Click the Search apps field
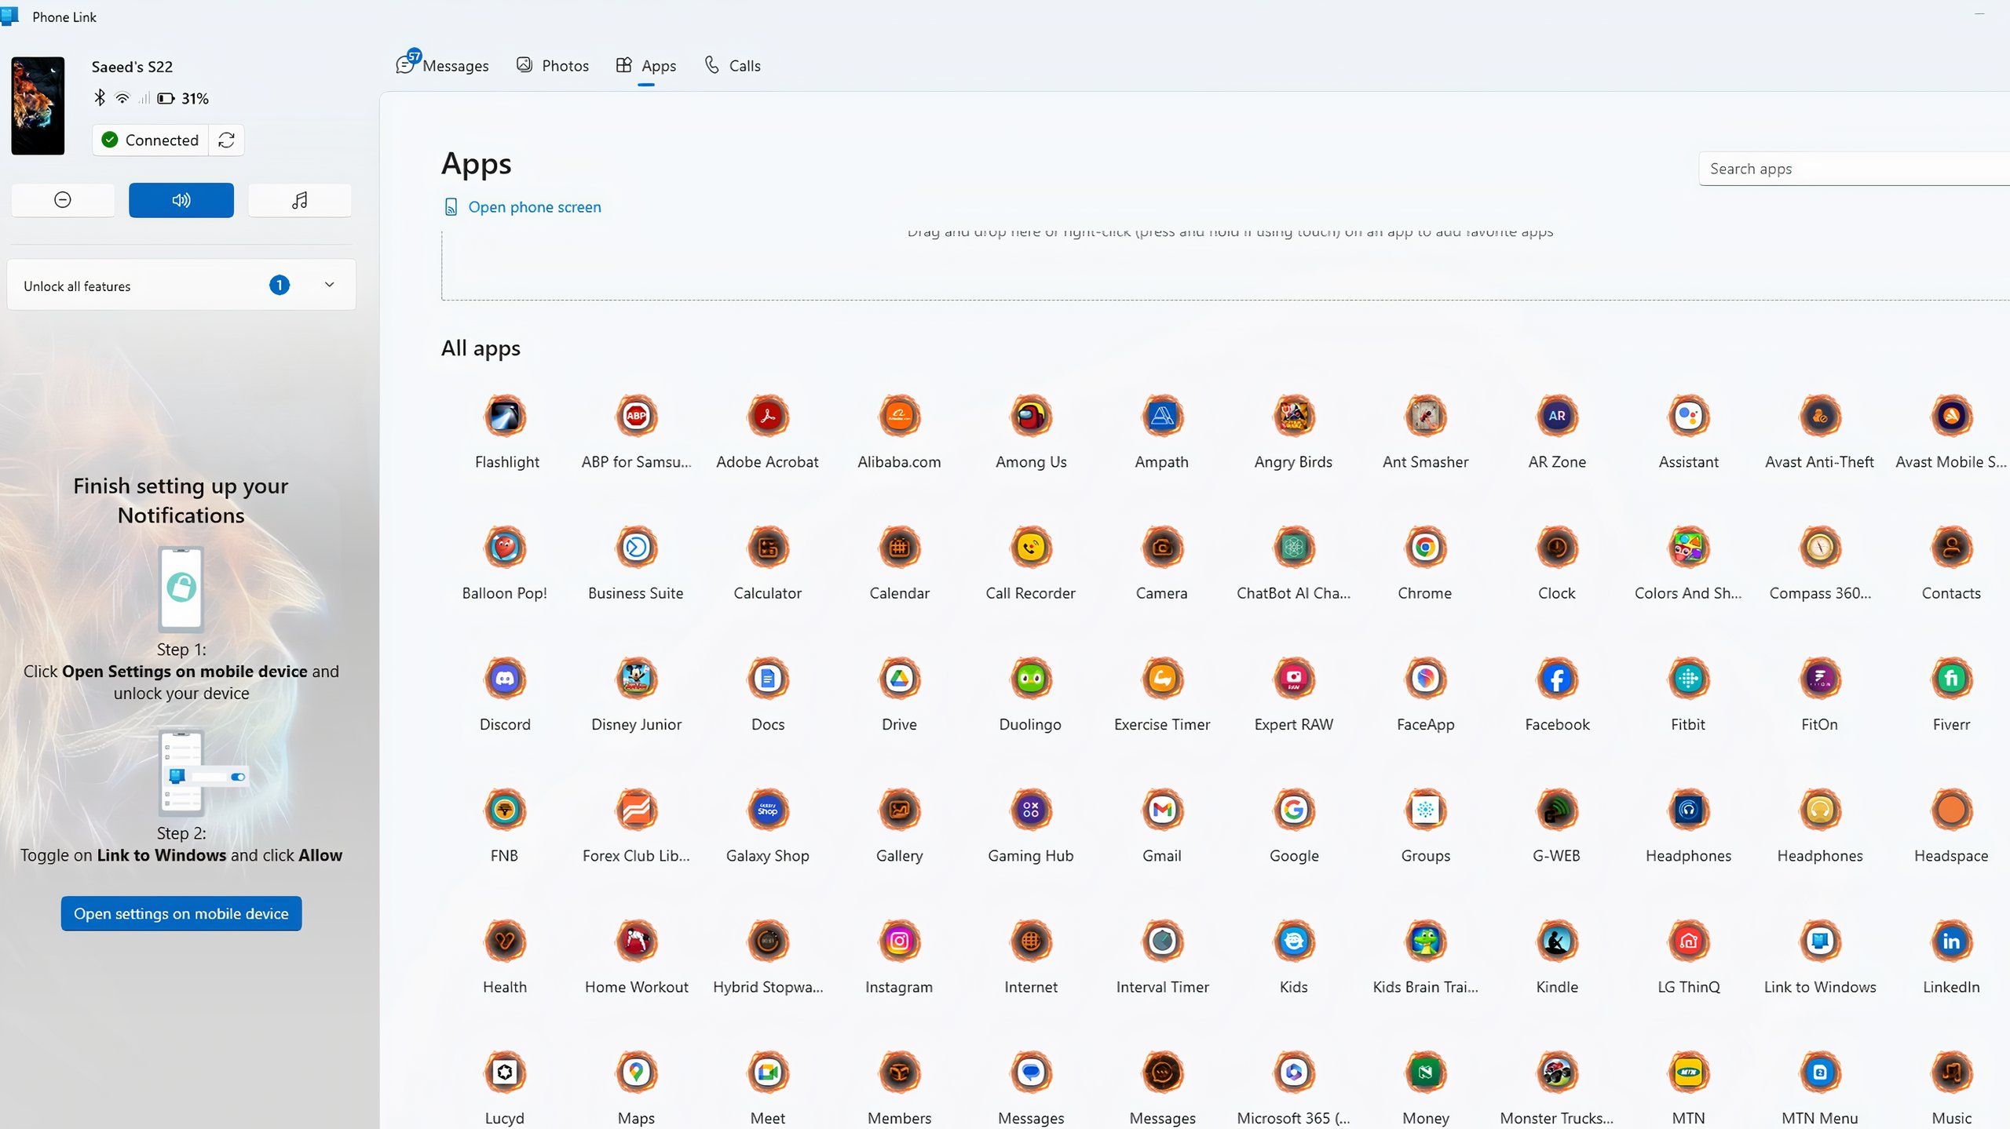 (1854, 169)
